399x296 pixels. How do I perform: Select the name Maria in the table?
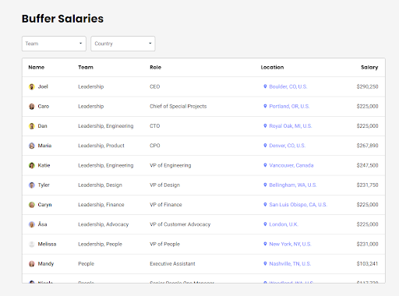coord(44,146)
